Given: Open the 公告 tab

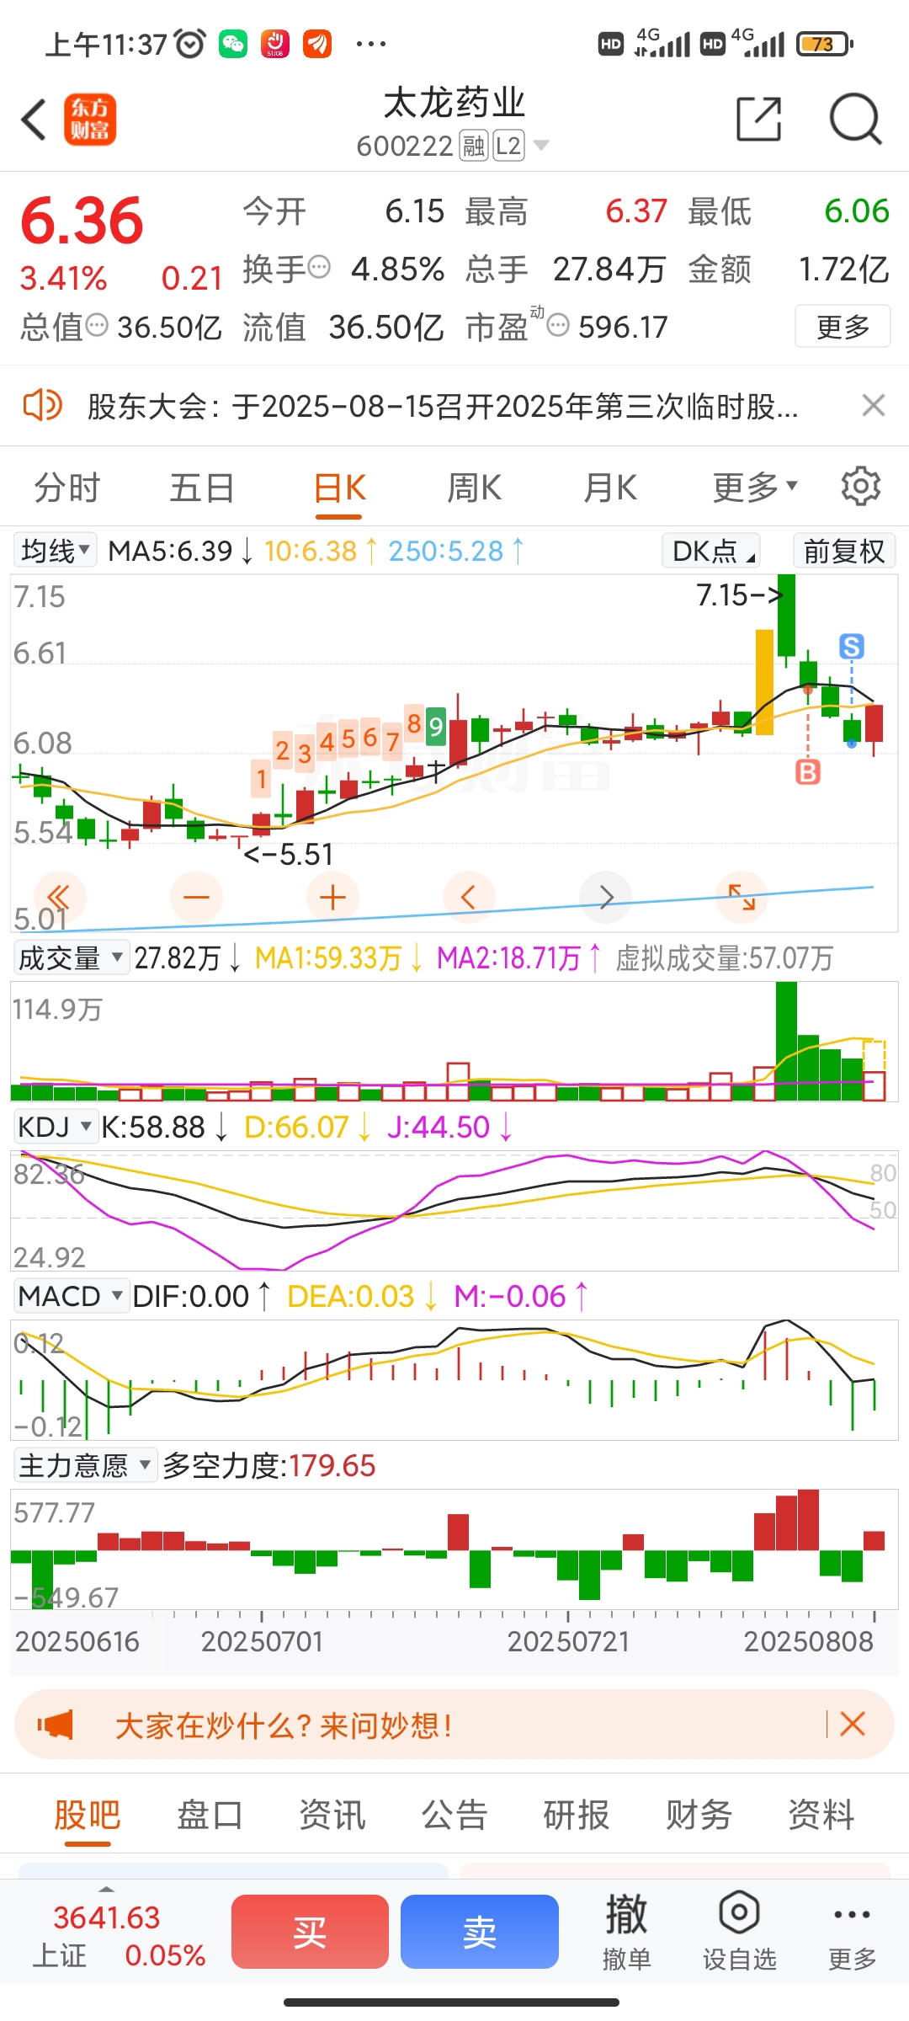Looking at the screenshot, I should pos(454,1816).
